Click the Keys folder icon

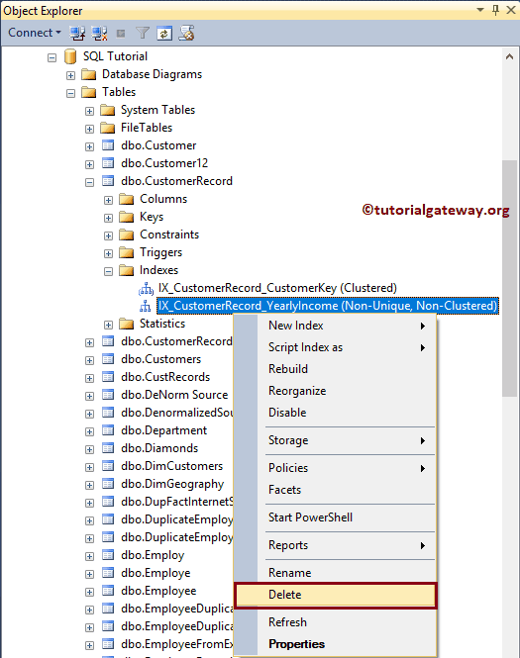click(127, 217)
